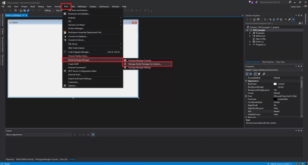Click the Search Solution Explorer field
This screenshot has width=308, height=165.
272,23
